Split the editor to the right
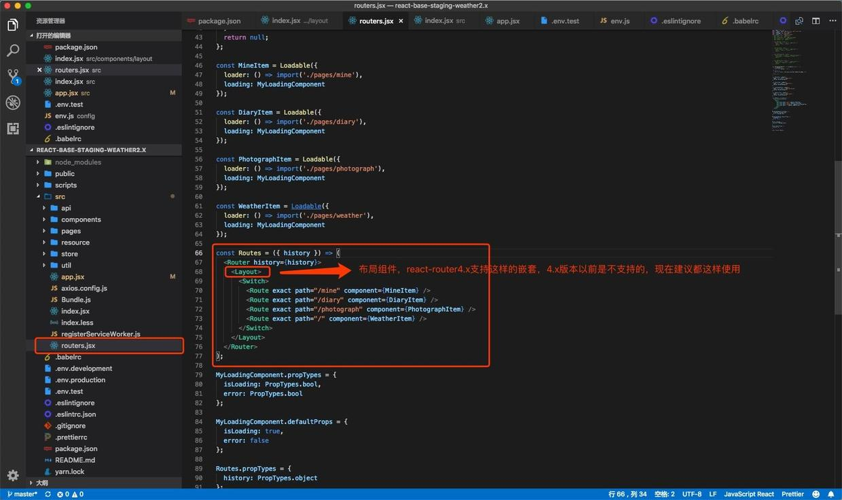Viewport: 842px width, 500px height. 816,21
